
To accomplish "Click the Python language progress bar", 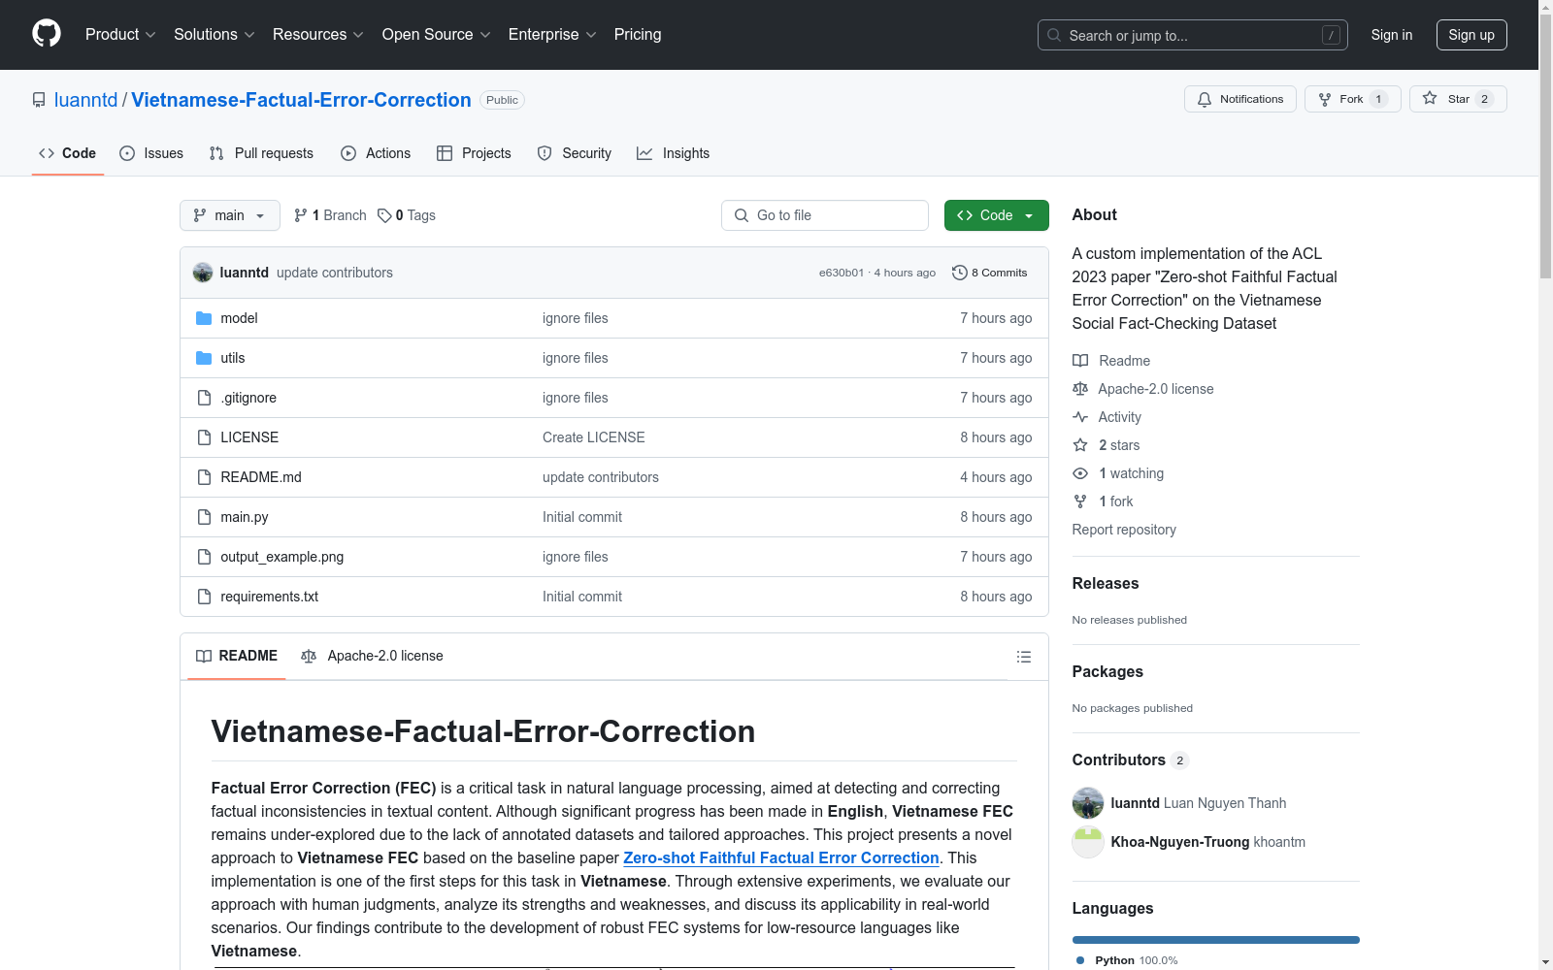I will [1216, 940].
